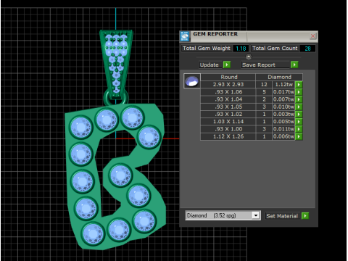Screen dimensions: 348x261
Task: Click the count 12 cell
Action: (264, 85)
